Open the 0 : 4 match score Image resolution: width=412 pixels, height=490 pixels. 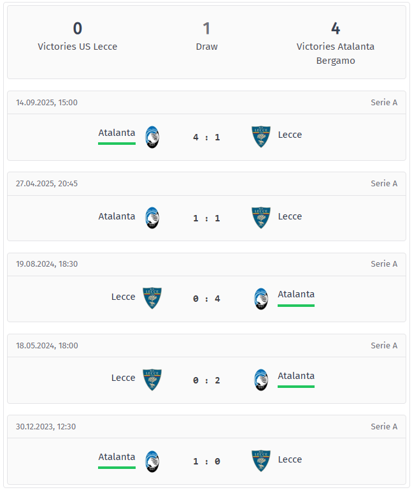[206, 299]
